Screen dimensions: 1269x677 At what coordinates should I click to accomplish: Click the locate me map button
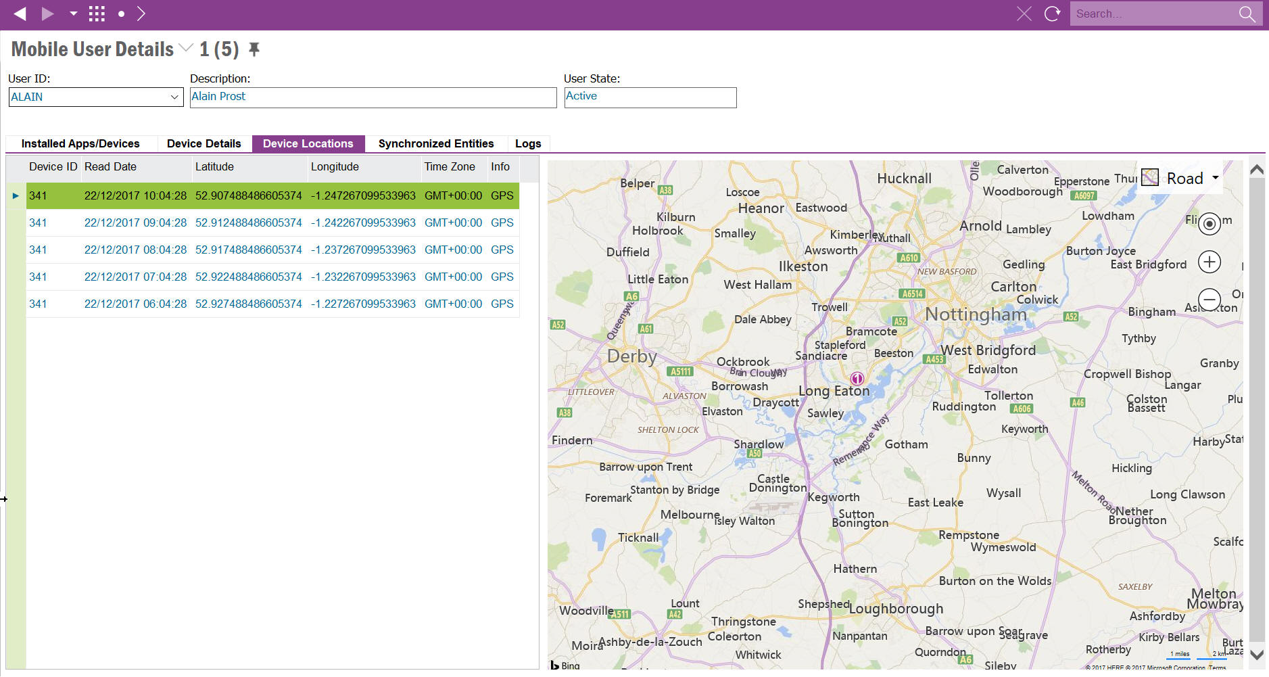point(1209,224)
